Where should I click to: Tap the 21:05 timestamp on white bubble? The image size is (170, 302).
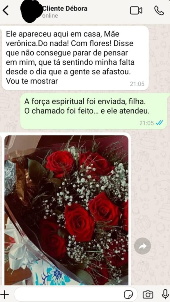click(x=137, y=84)
